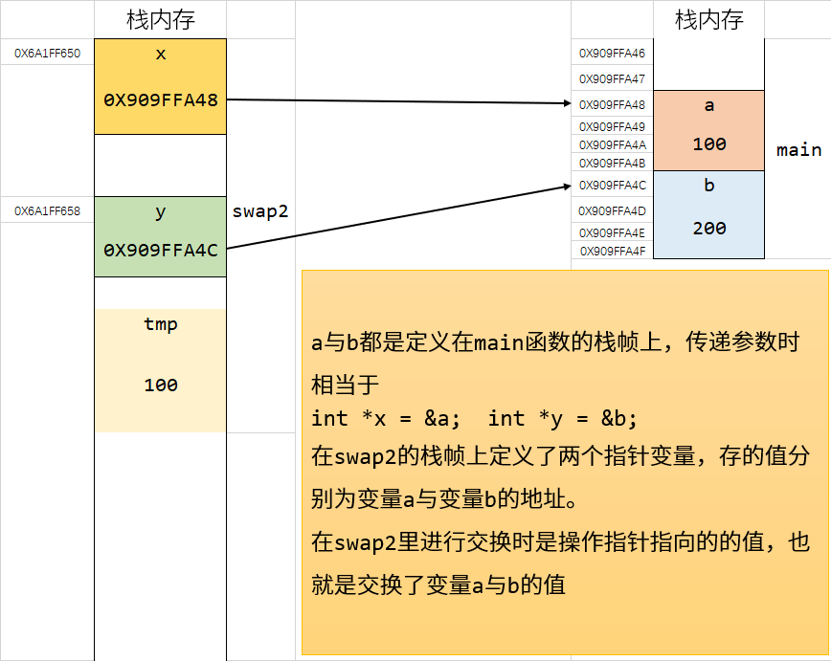Viewport: 831px width, 661px height.
Task: Select the orange explanation text box
Action: pos(565,461)
